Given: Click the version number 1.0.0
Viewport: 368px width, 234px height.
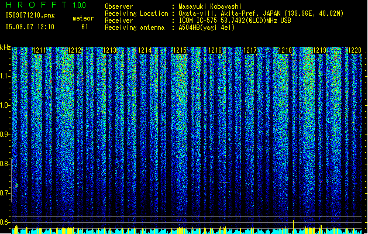Looking at the screenshot, I should 80,5.
